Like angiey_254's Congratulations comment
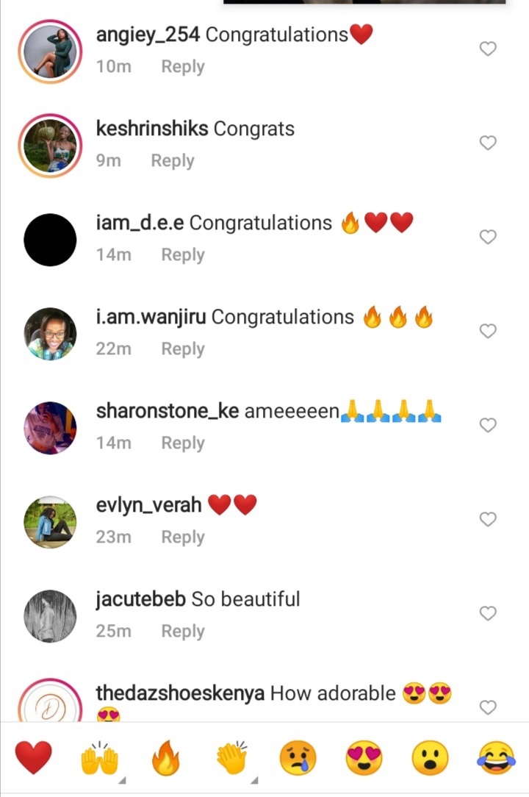Viewport: 529px width, 797px height. tap(488, 49)
